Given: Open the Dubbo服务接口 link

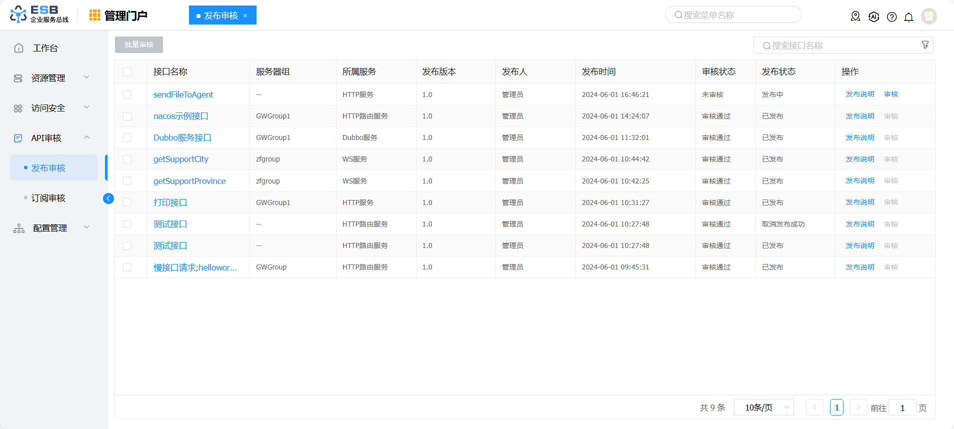Looking at the screenshot, I should 182,137.
